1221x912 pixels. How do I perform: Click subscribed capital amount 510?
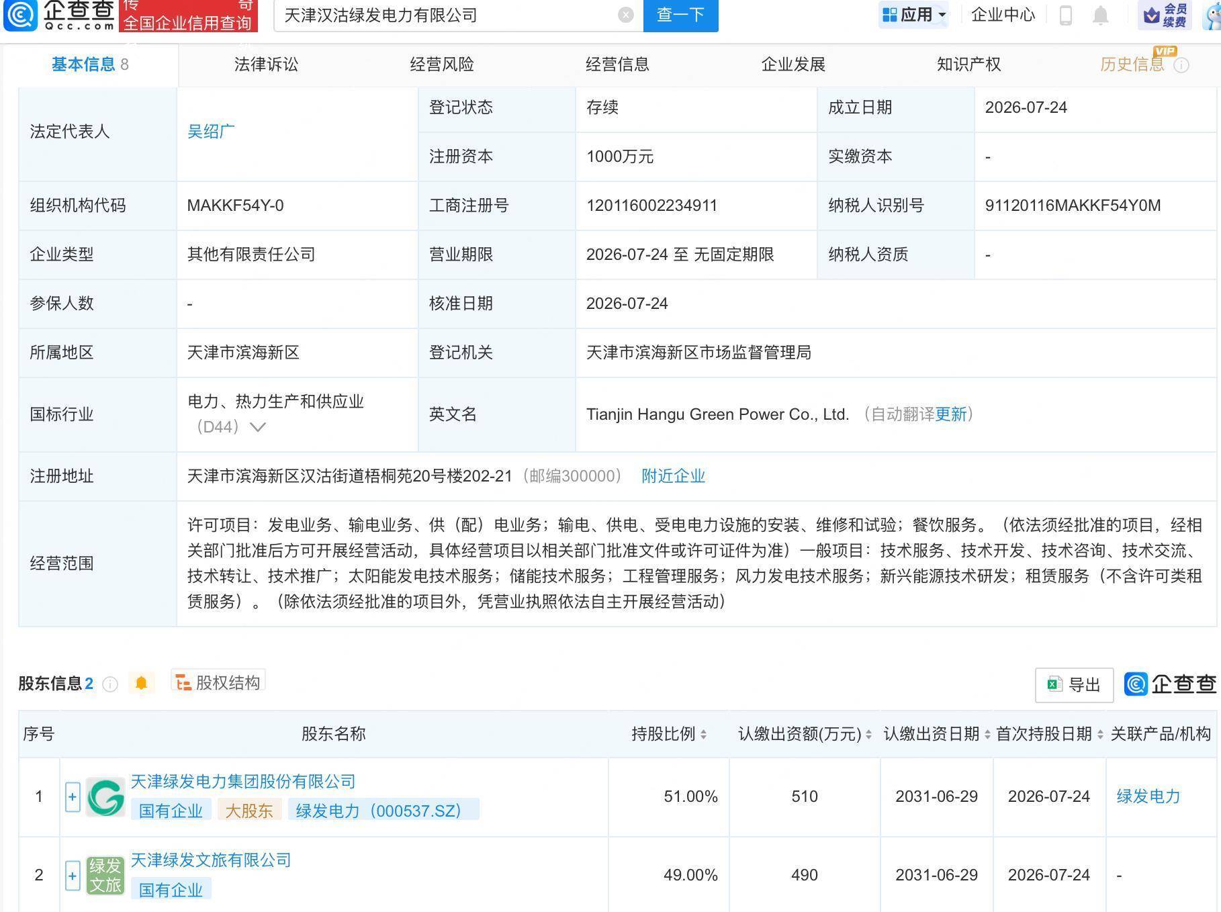click(x=805, y=796)
